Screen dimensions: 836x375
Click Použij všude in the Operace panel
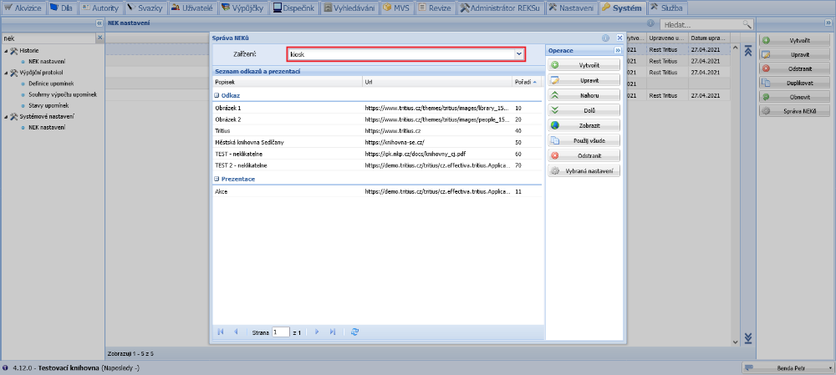[584, 140]
